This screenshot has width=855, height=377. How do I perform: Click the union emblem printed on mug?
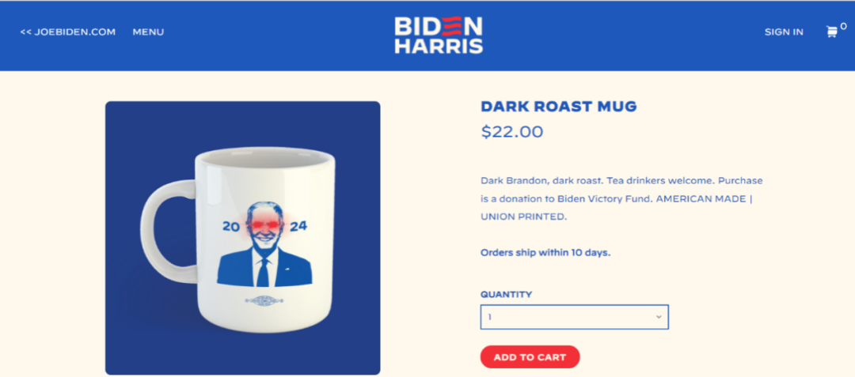[x=264, y=300]
